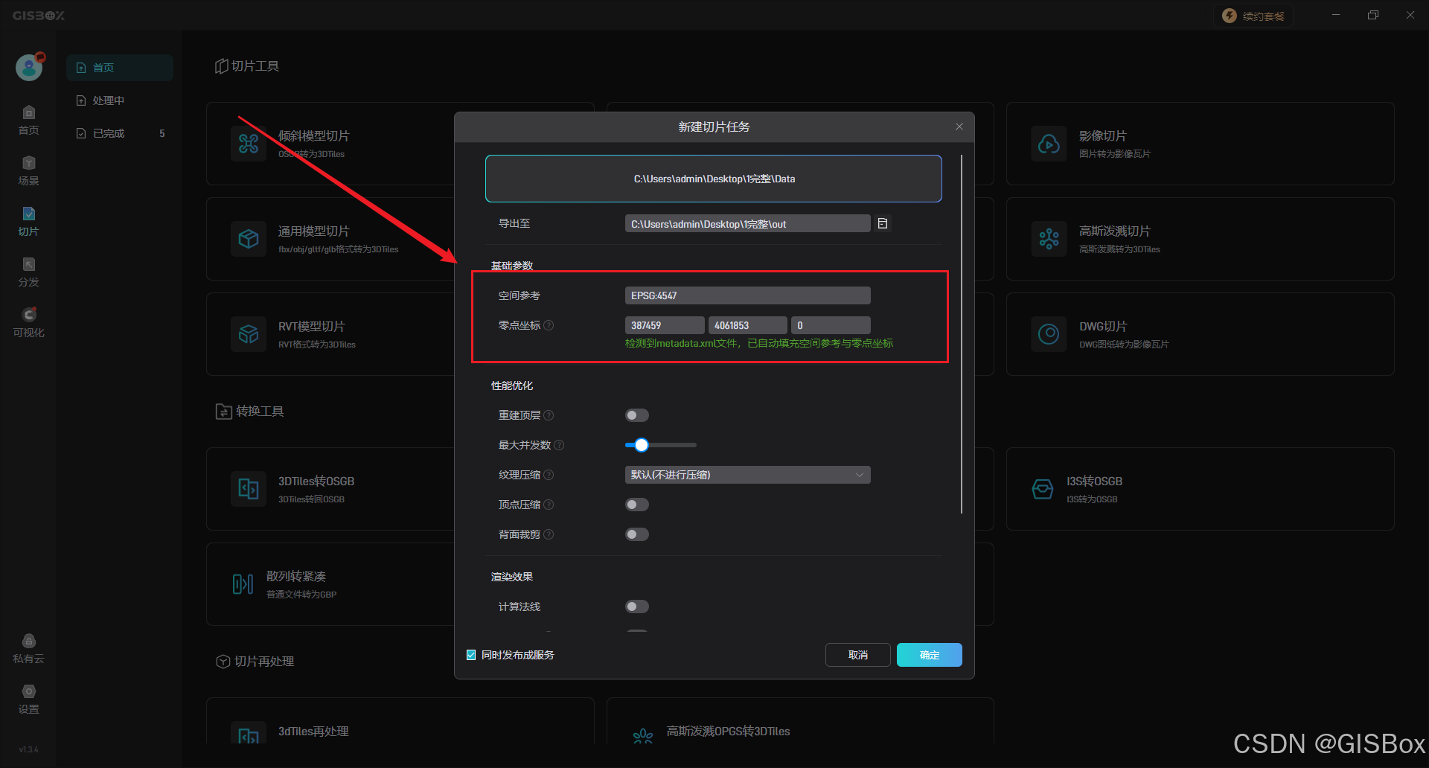Image resolution: width=1429 pixels, height=768 pixels.
Task: Click the 散列转紧凑 icon
Action: [243, 584]
